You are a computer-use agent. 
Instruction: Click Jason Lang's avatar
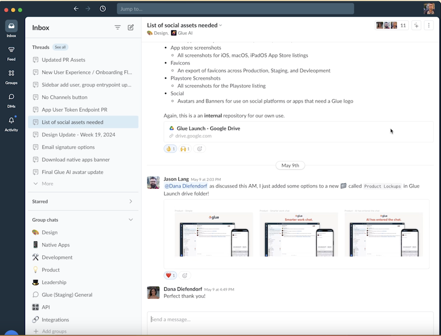(x=153, y=182)
